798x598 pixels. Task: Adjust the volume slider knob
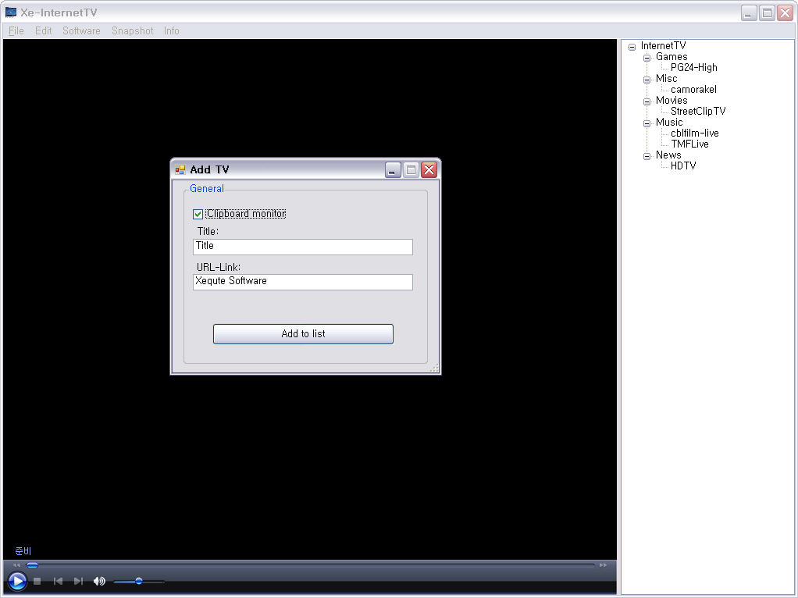click(138, 581)
